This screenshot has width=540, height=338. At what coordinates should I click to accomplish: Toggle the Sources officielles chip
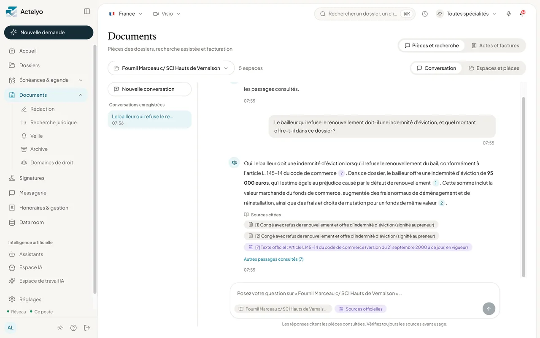tap(361, 309)
